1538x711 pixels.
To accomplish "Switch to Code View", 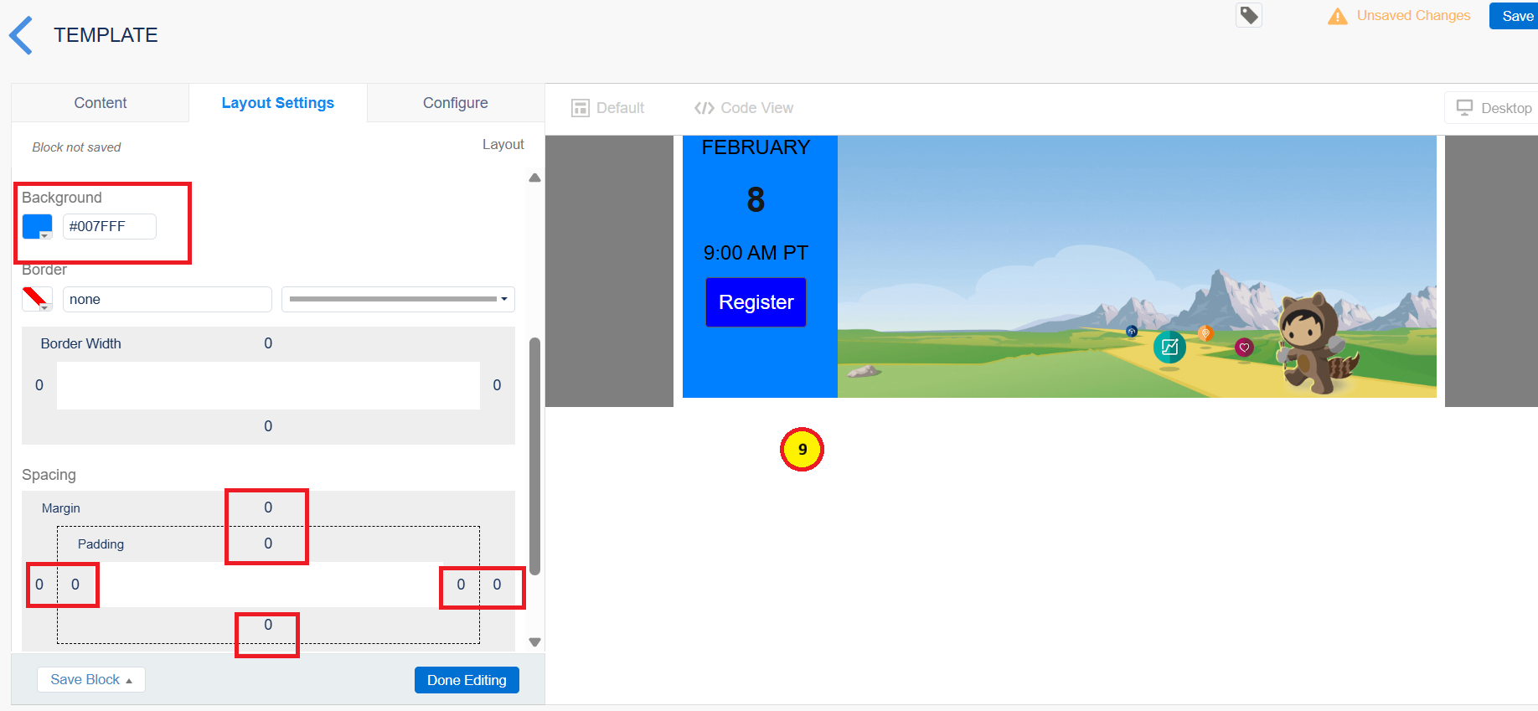I will 744,108.
